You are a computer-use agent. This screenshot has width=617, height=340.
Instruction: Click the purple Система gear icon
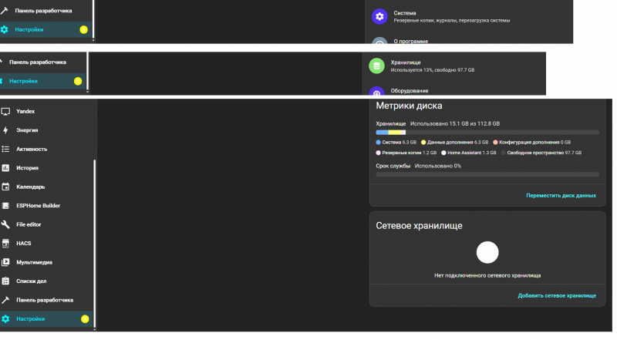pyautogui.click(x=379, y=16)
